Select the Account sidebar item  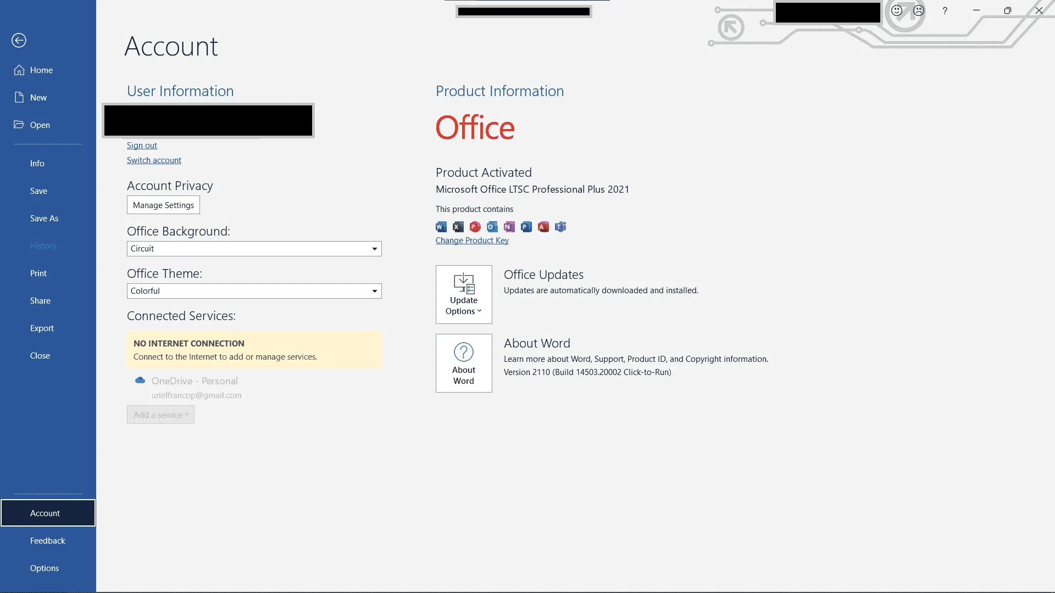tap(48, 513)
